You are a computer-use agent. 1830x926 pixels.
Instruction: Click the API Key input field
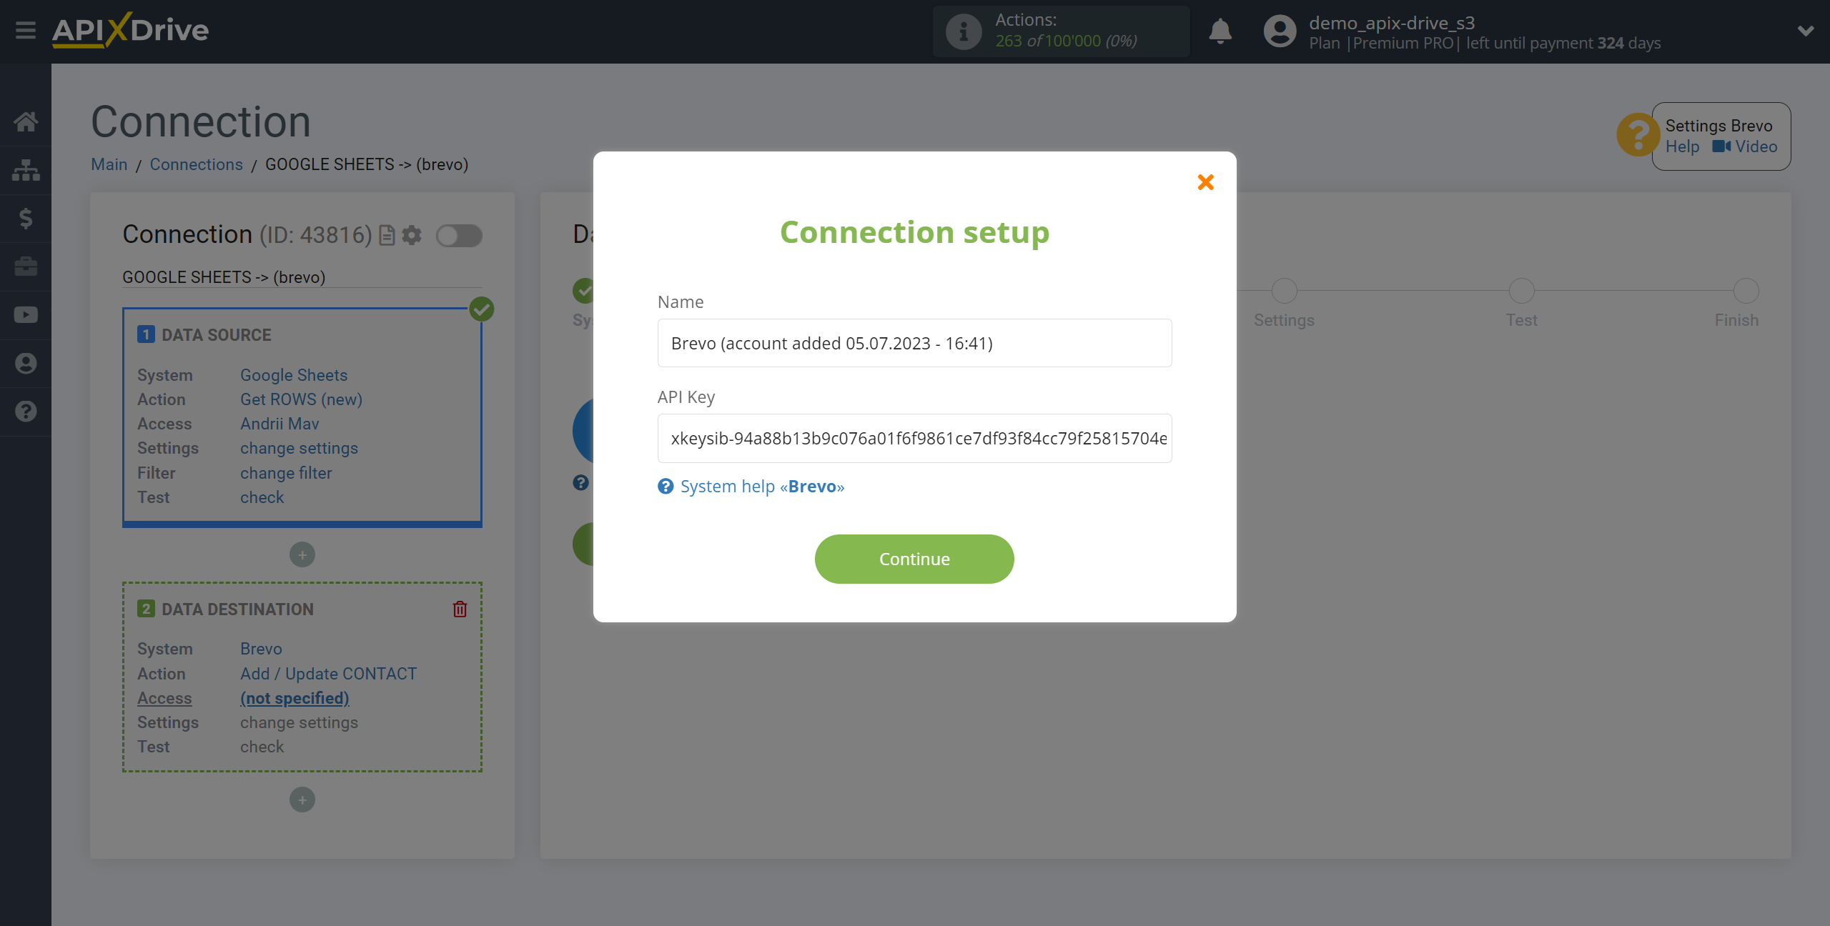914,438
